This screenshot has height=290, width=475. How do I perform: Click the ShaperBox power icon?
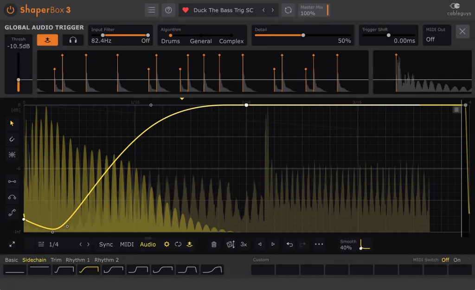[x=11, y=10]
